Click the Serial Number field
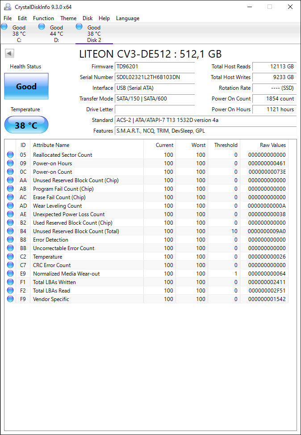 click(155, 77)
